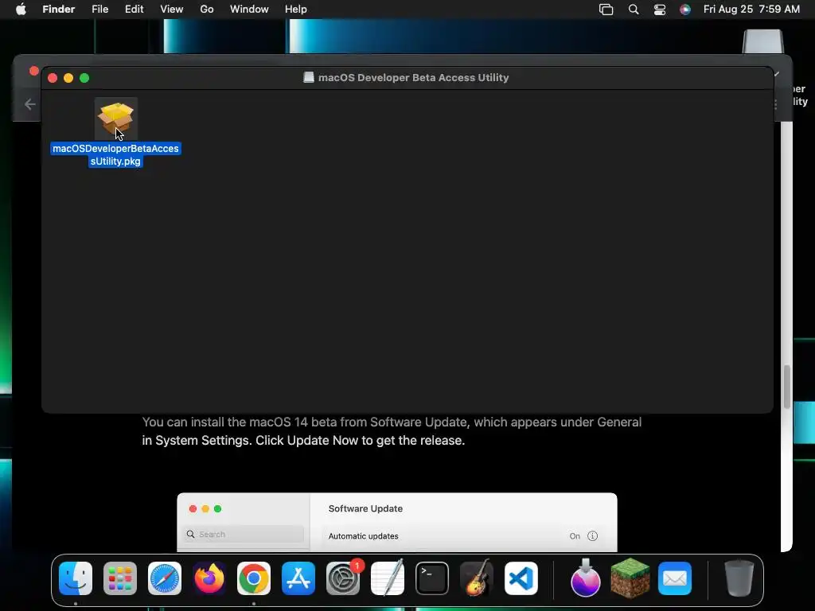This screenshot has width=815, height=611.
Task: Open the Go menu
Action: (x=207, y=10)
